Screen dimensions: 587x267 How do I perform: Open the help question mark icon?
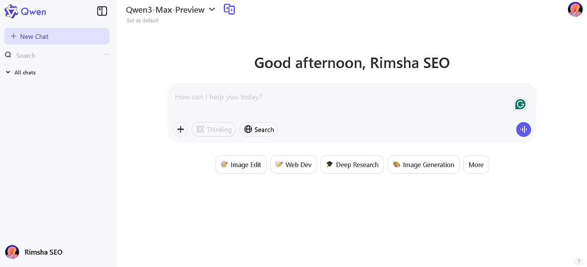click(x=579, y=262)
